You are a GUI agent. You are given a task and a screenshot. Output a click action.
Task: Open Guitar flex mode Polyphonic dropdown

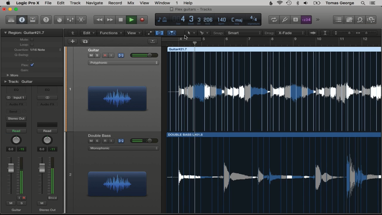point(123,63)
